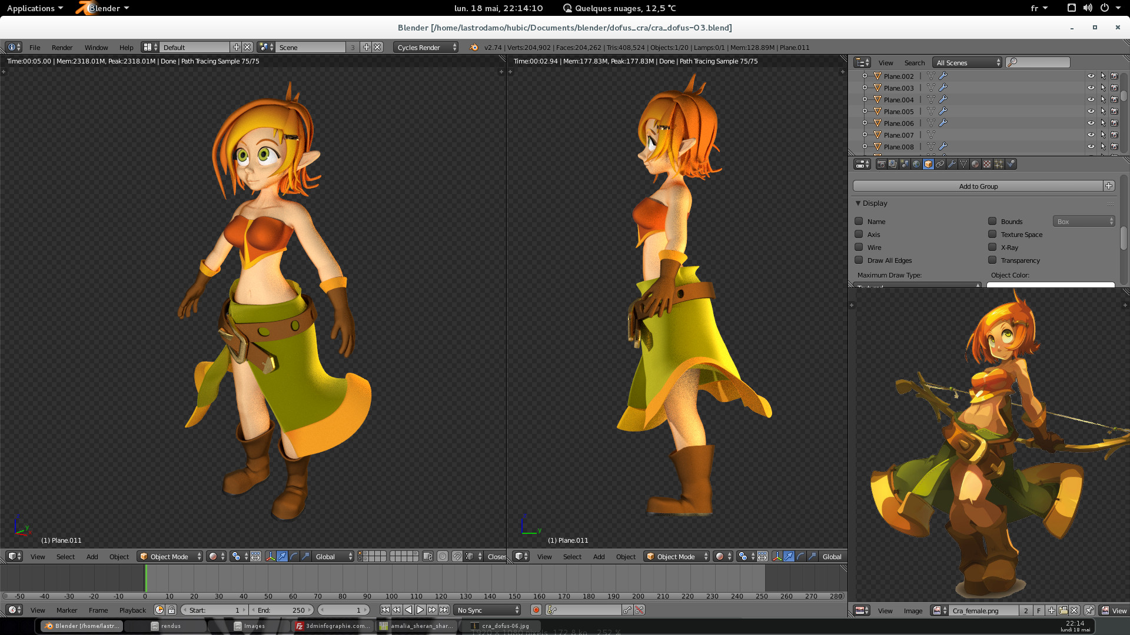Viewport: 1130px width, 635px height.
Task: Open the All Scenes outliner filter dropdown
Action: [x=967, y=62]
